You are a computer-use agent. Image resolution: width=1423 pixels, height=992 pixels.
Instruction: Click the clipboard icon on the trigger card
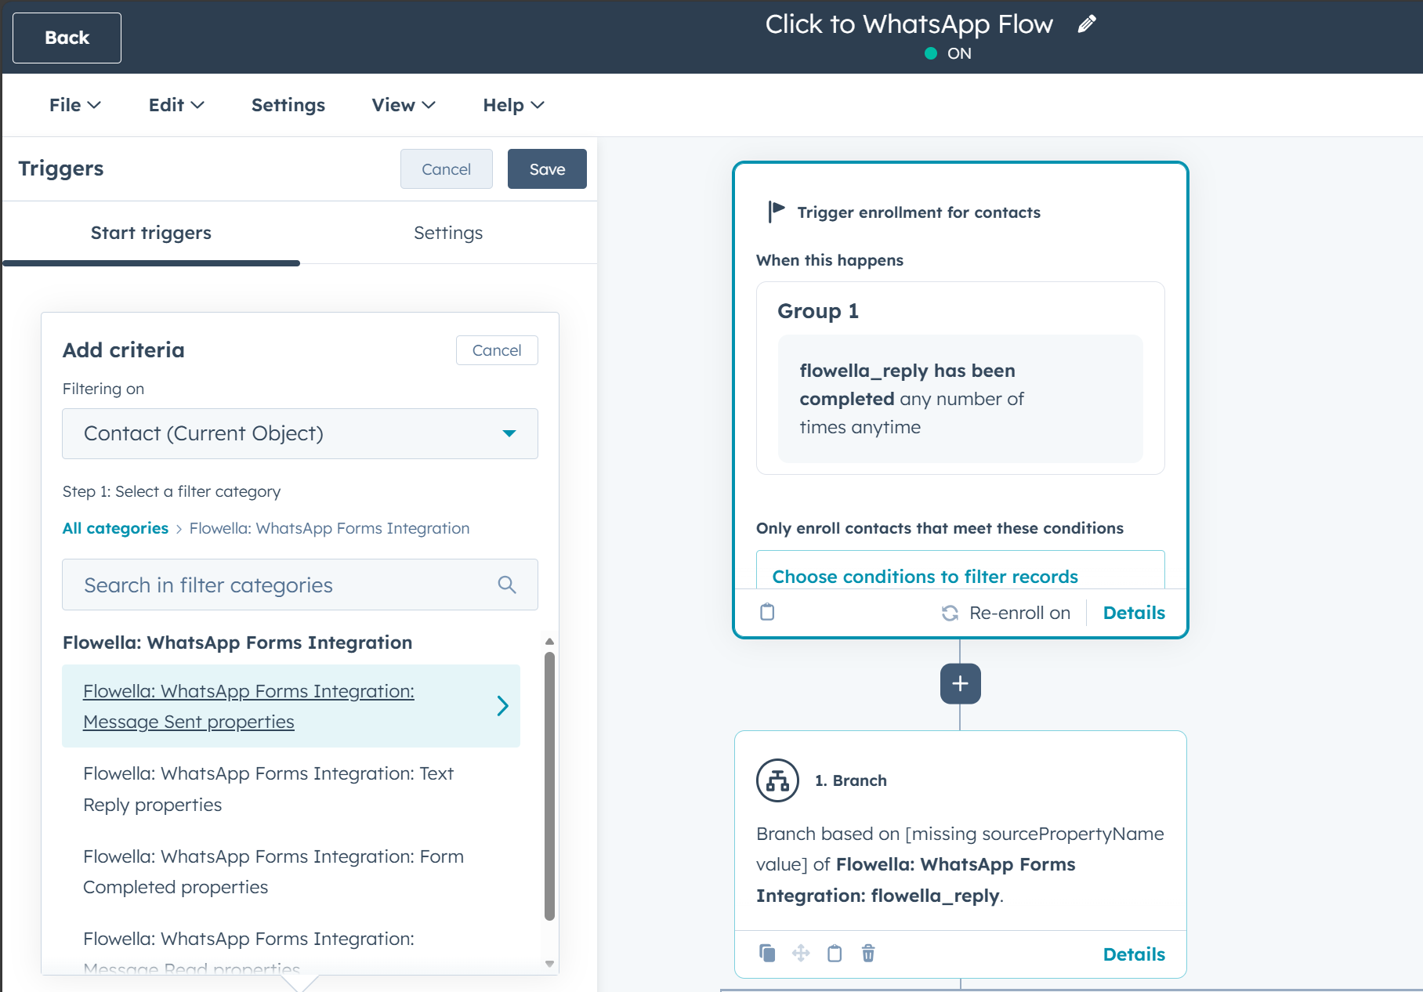[x=766, y=612]
